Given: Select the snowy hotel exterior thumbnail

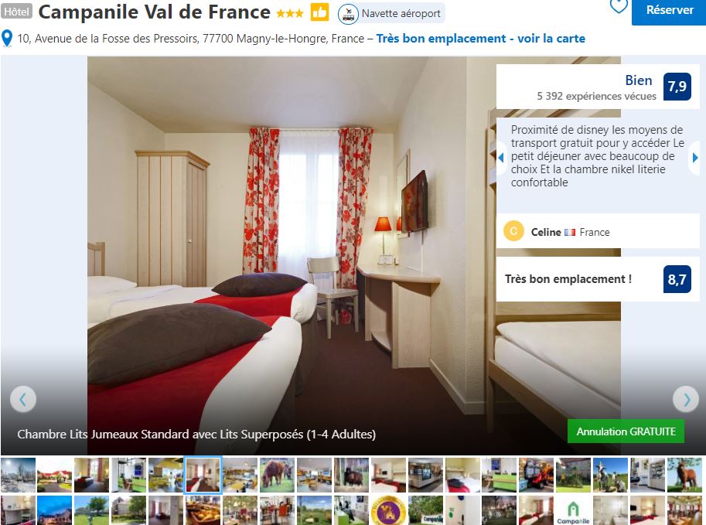Looking at the screenshot, I should coord(18,475).
